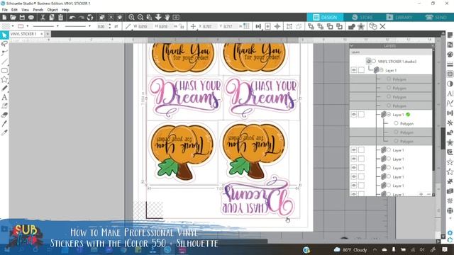Open fill color dropdown arrow
The image size is (454, 255).
[x=13, y=26]
